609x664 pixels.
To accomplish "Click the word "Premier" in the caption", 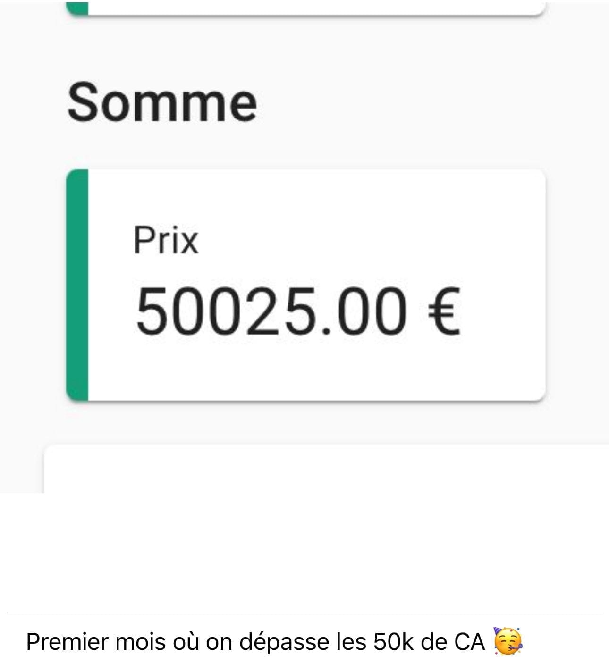I will click(x=65, y=642).
